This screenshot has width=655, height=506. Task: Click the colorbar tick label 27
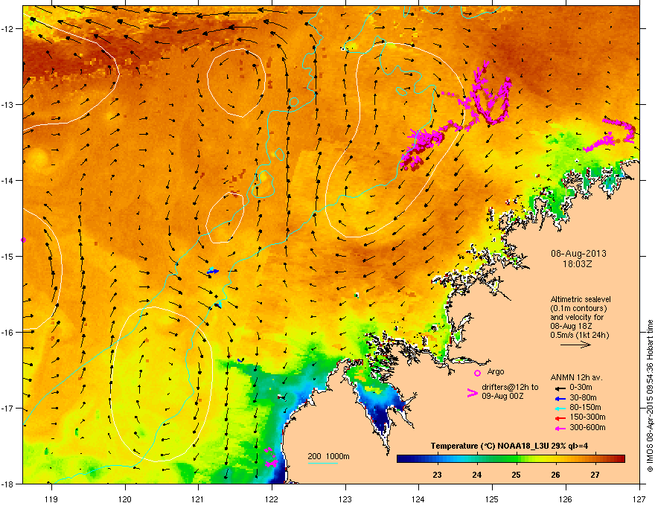coord(595,475)
